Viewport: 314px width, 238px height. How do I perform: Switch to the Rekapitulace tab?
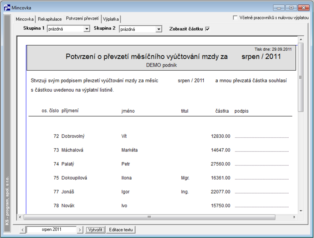pos(50,19)
